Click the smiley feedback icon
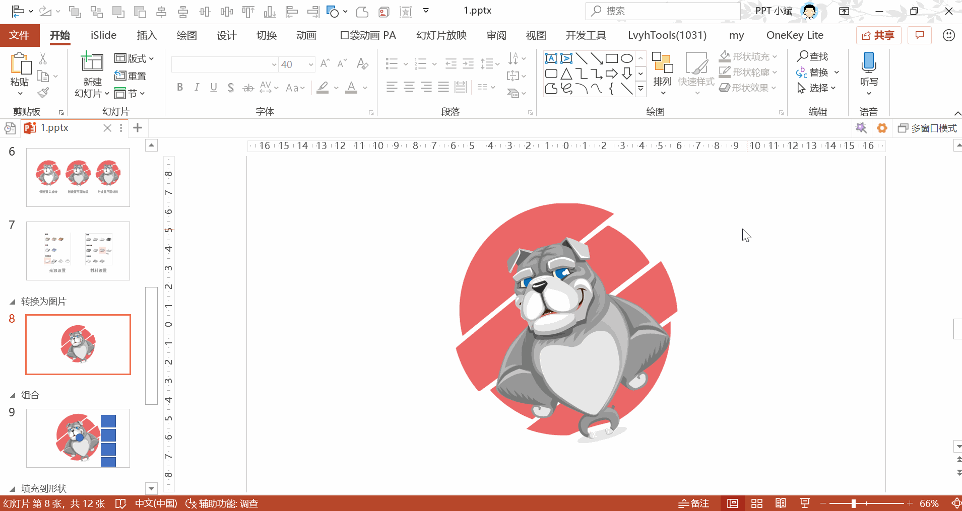962x511 pixels. click(949, 35)
